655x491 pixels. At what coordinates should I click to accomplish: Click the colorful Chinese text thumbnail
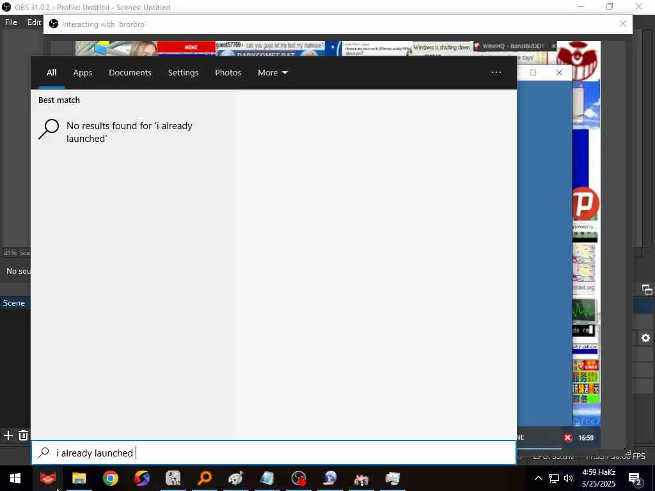point(586,381)
